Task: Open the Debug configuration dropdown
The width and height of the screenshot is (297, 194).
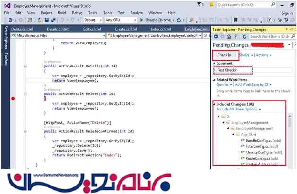Action: pos(93,20)
